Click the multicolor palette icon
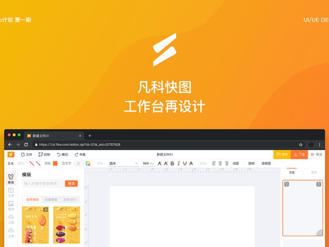 pos(88,163)
